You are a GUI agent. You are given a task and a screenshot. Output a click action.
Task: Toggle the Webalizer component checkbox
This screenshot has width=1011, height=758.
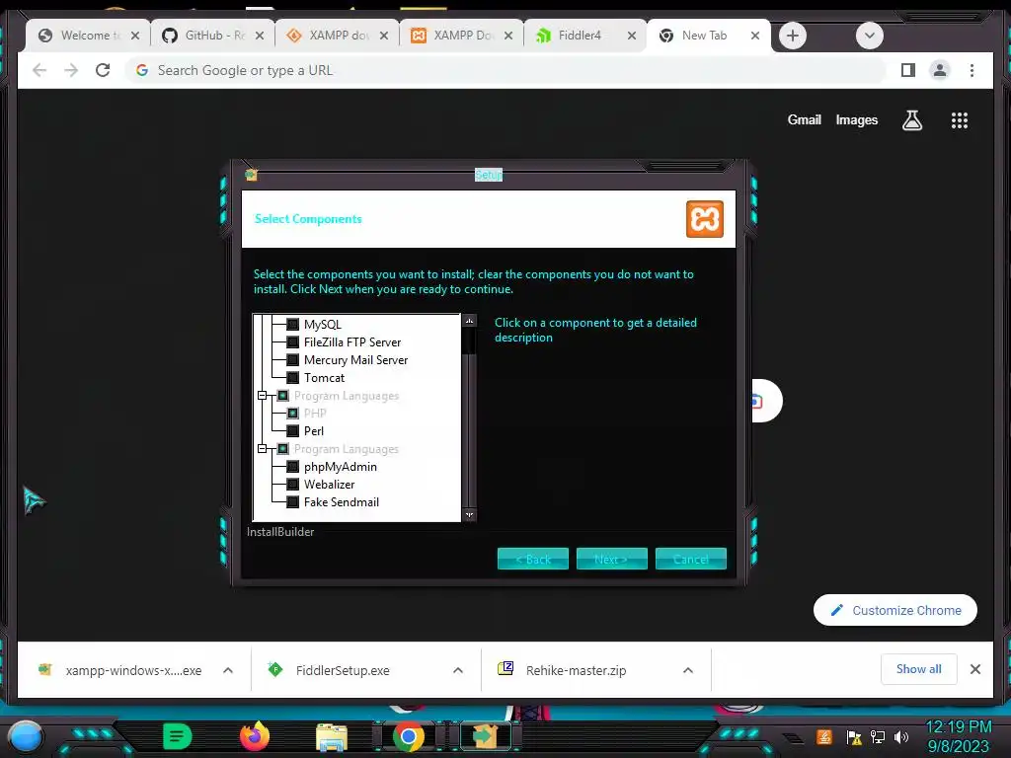[x=292, y=484]
